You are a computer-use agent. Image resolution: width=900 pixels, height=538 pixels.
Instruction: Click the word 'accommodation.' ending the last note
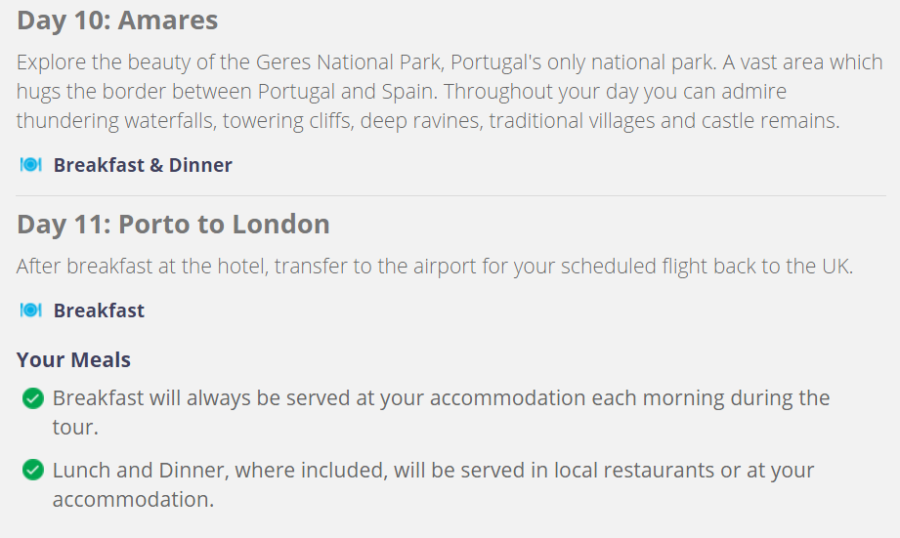point(133,500)
